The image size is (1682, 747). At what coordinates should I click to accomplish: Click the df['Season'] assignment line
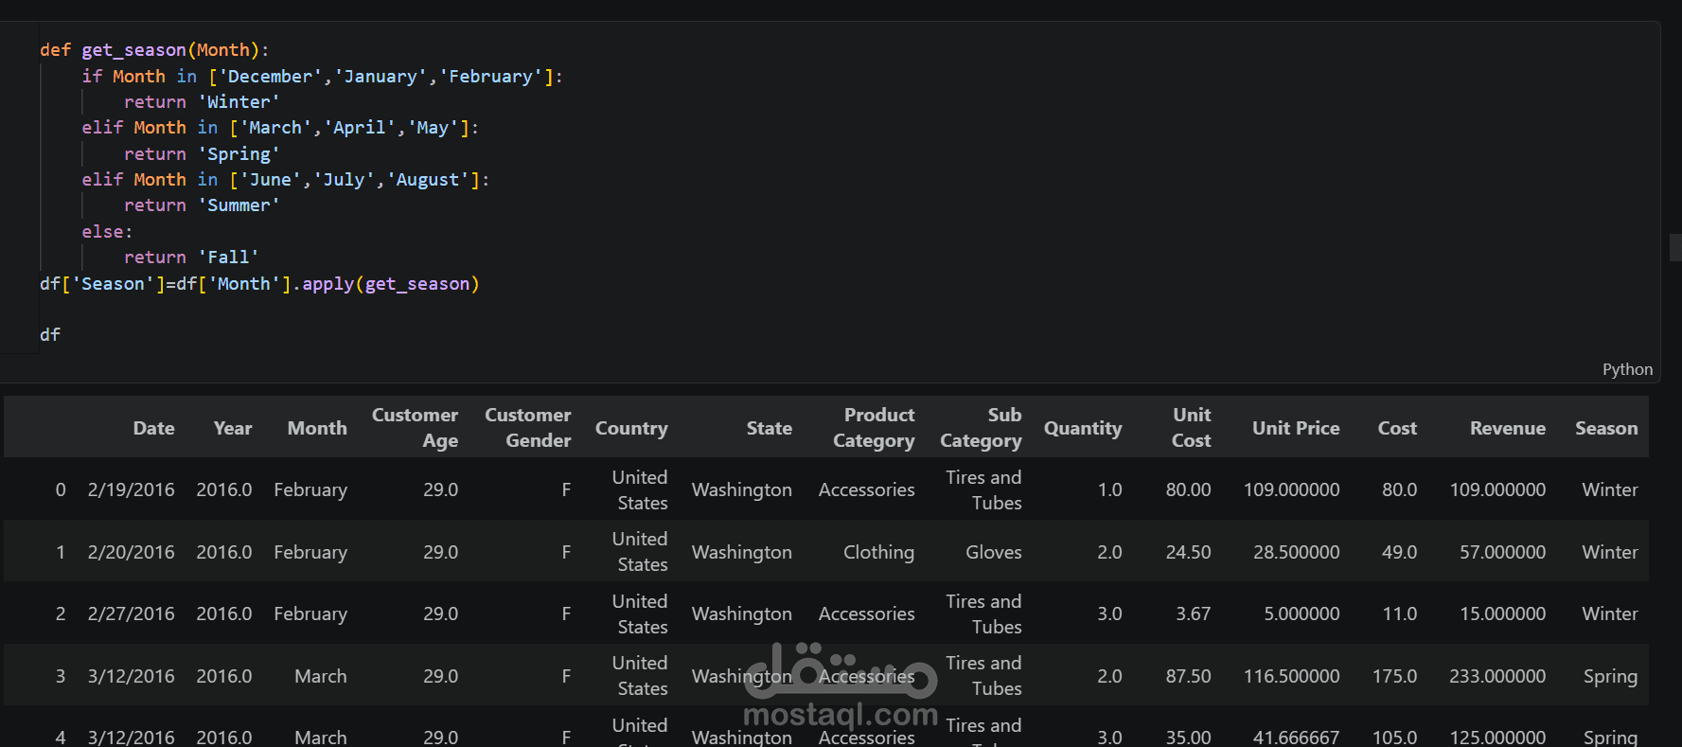[x=259, y=283]
